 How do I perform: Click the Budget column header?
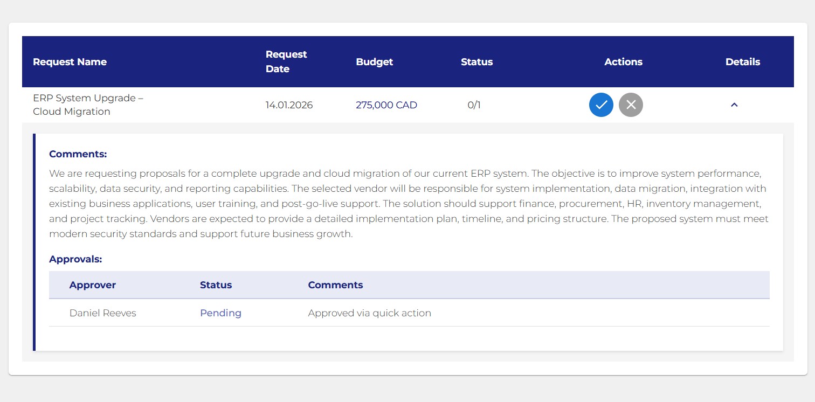pos(374,62)
